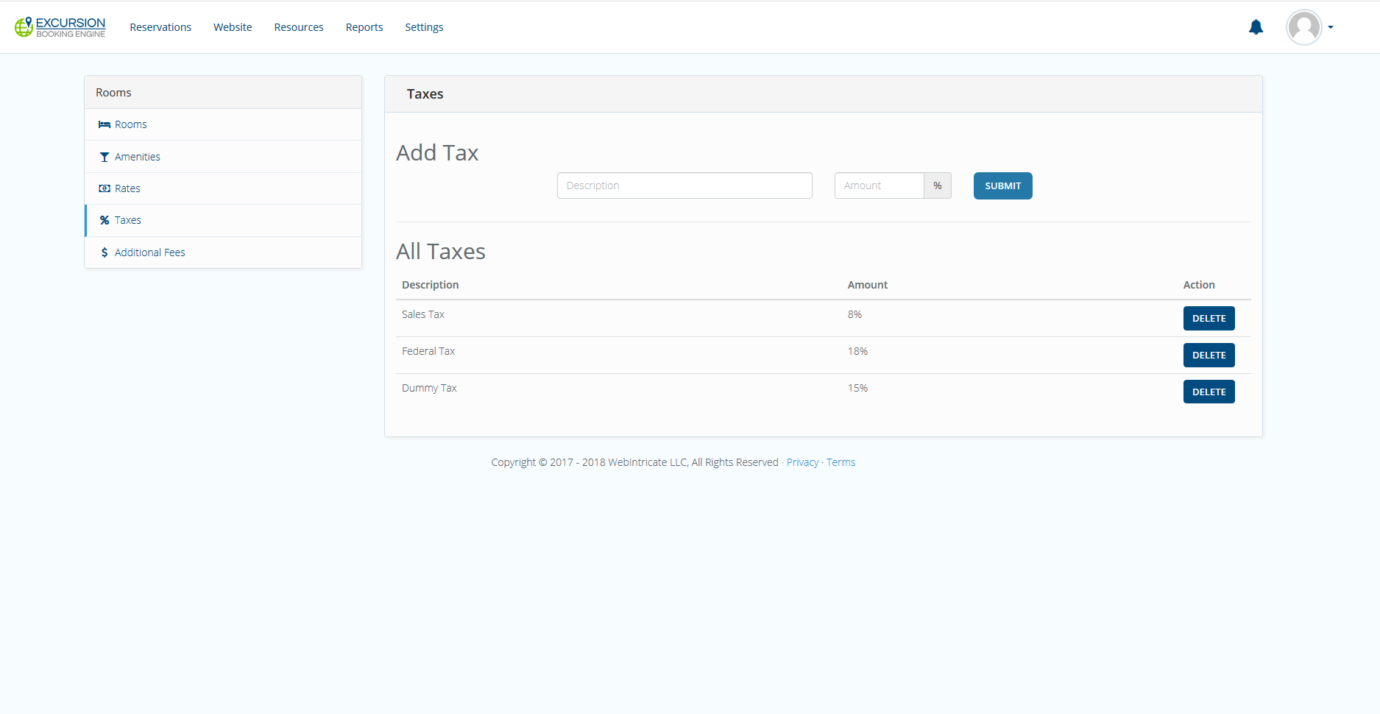Viewport: 1380px width, 714px height.
Task: Open the Website menu
Action: click(x=233, y=27)
